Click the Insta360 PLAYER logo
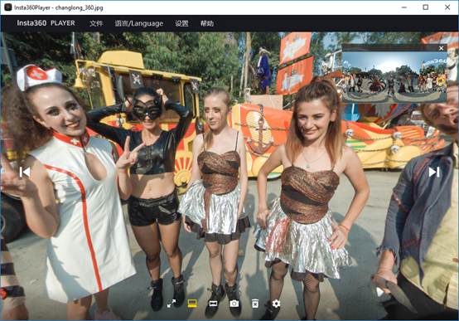Image resolution: width=459 pixels, height=321 pixels. [46, 23]
